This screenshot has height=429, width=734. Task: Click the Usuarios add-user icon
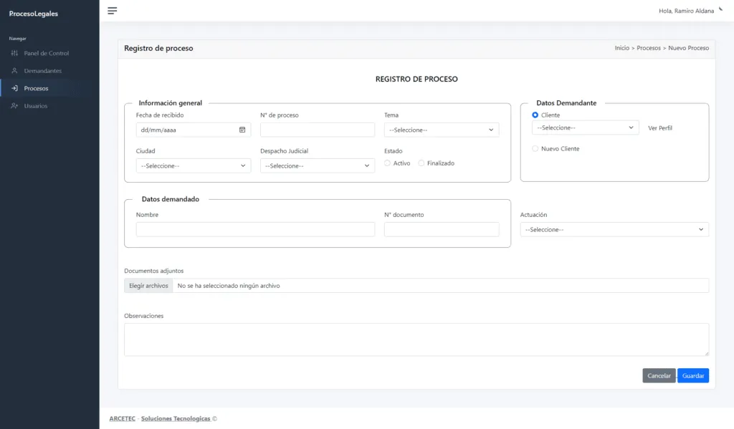[15, 105]
